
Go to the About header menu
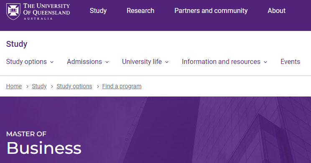point(276,10)
